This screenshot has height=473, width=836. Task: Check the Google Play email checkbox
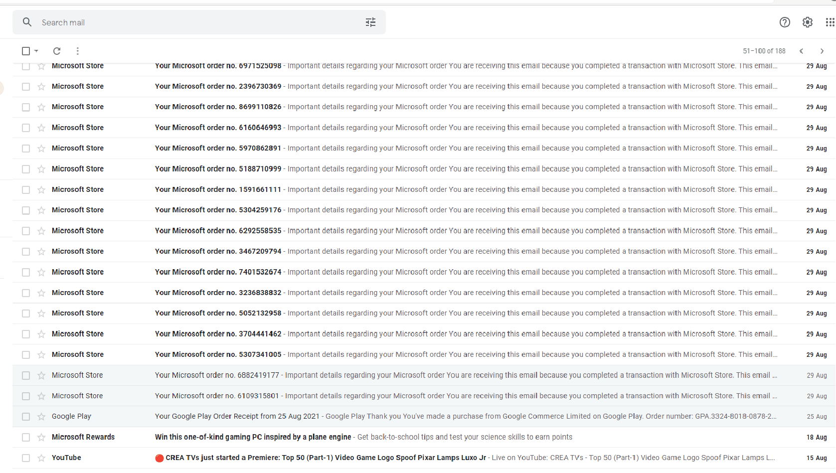point(26,417)
